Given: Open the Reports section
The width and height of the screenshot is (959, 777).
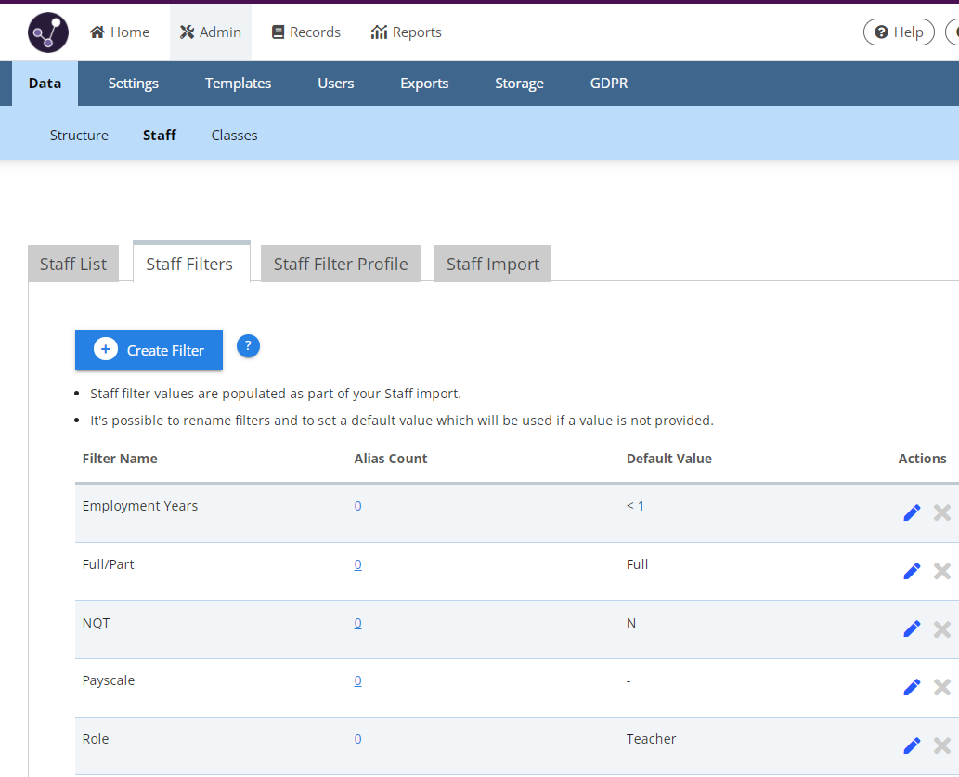Looking at the screenshot, I should 406,32.
